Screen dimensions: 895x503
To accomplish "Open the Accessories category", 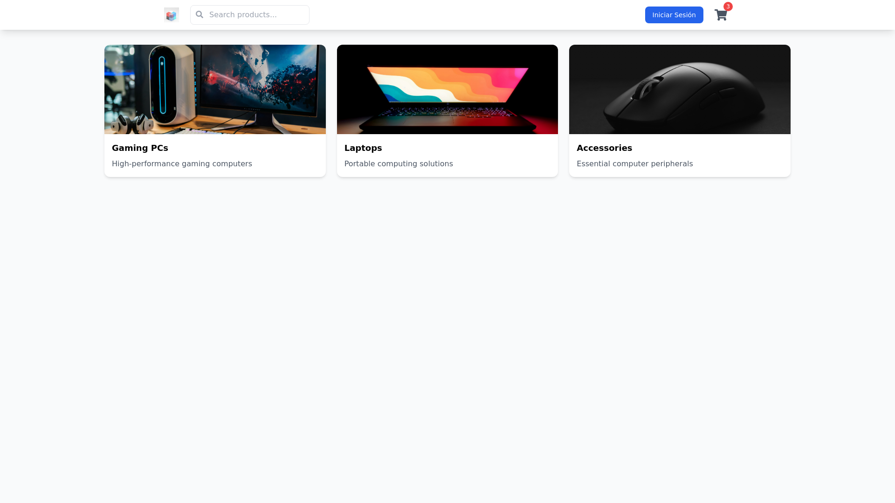I will [679, 110].
